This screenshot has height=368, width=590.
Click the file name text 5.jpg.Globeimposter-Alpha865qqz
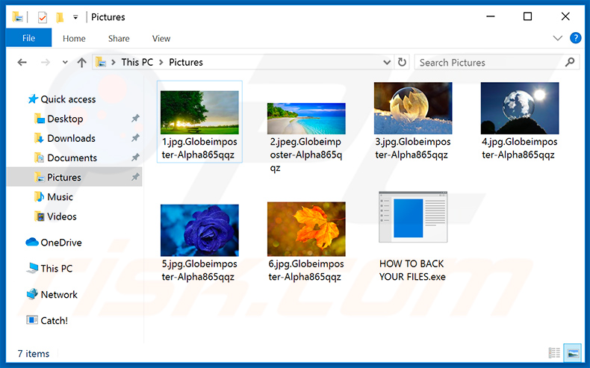[199, 270]
